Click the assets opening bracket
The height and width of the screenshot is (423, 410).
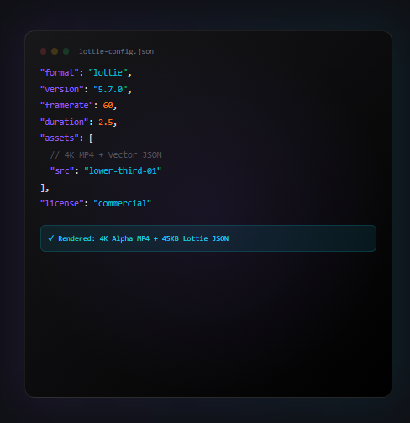point(91,138)
